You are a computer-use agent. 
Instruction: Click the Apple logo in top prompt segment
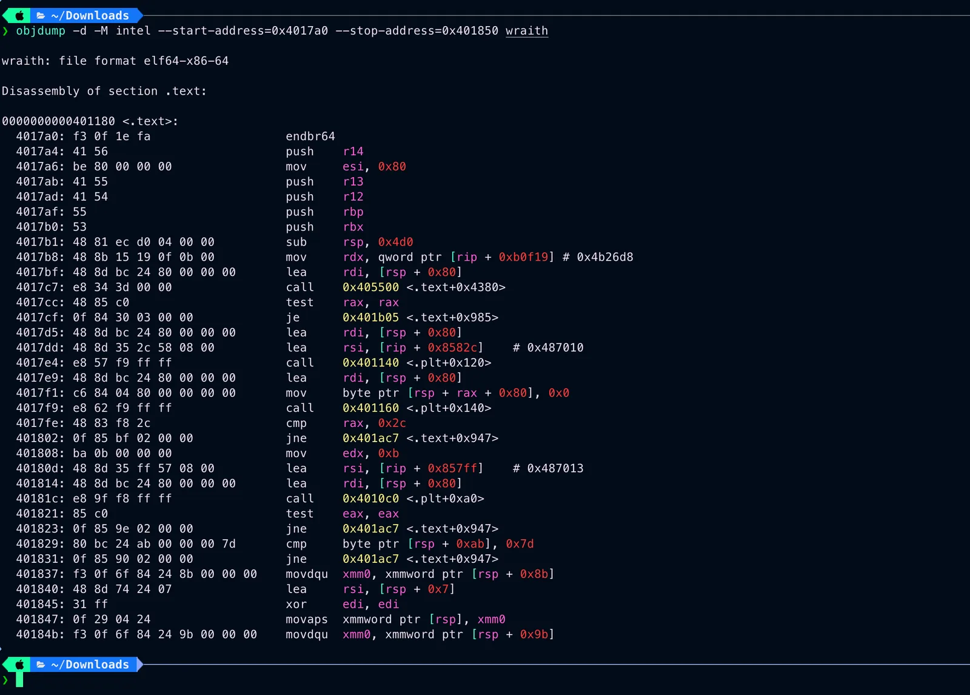tap(19, 16)
